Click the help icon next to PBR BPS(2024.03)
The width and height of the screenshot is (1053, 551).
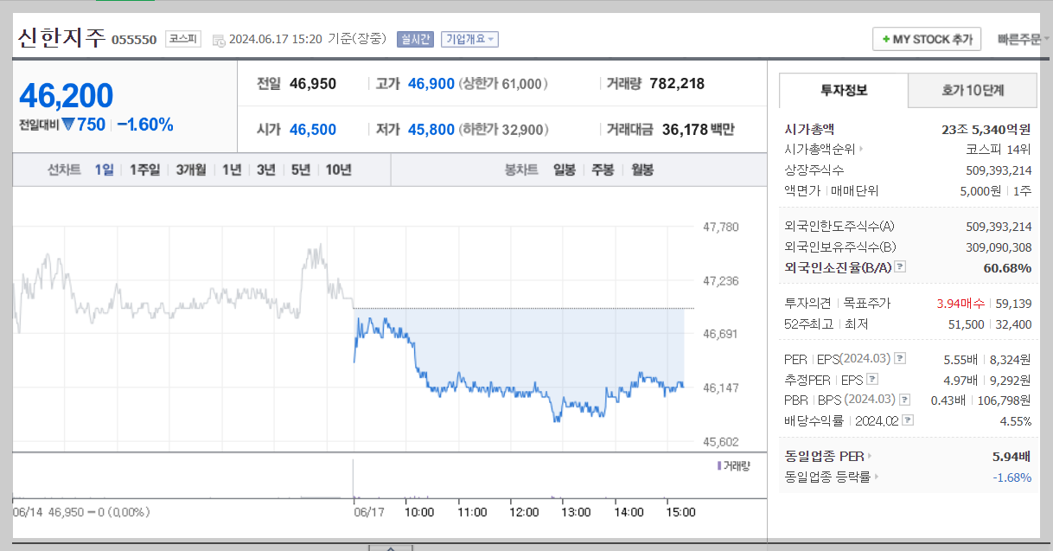click(904, 400)
